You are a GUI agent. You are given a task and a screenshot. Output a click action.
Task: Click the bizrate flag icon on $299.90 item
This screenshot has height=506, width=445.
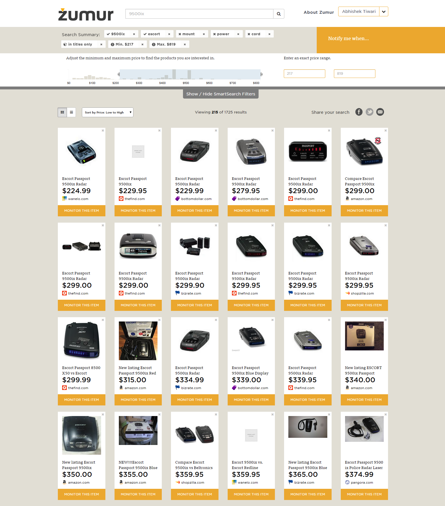[178, 293]
